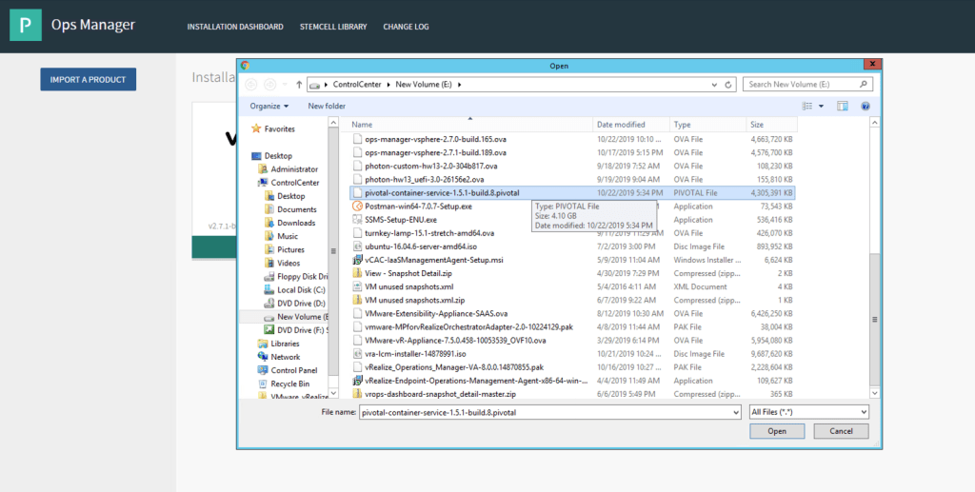Go to the Change Log tab
Screen dimensions: 975x492
pos(405,27)
